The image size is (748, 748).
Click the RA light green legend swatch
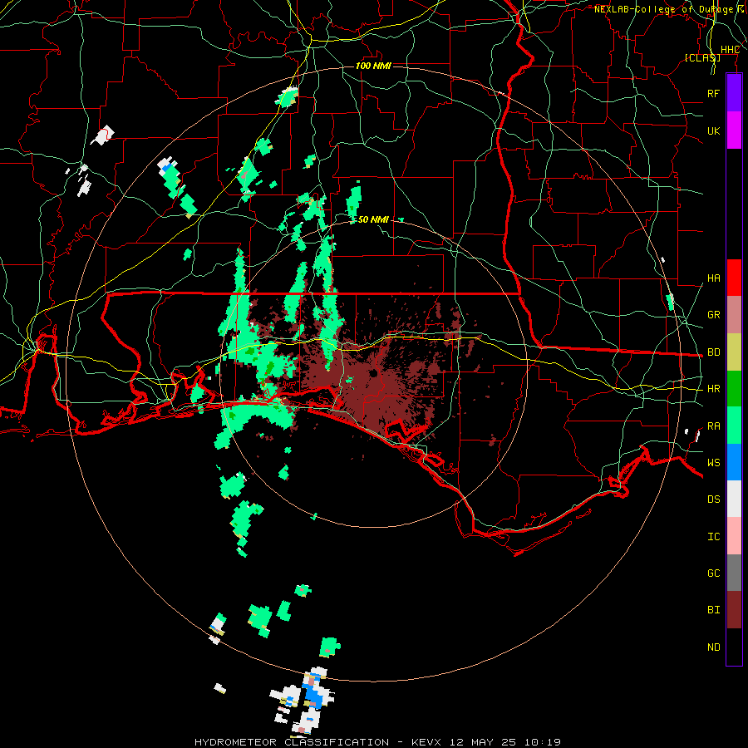point(734,426)
